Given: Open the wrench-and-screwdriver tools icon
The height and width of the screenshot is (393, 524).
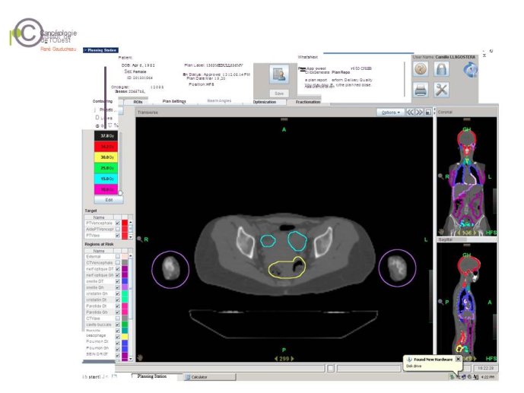Looking at the screenshot, I should tap(441, 90).
